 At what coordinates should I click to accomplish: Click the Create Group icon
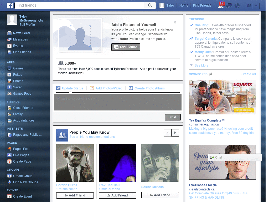[x=9, y=176]
